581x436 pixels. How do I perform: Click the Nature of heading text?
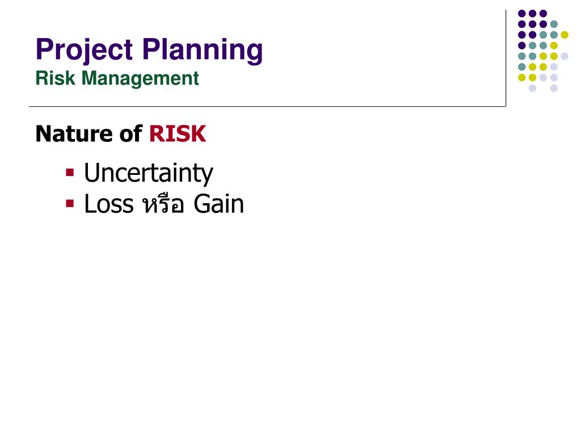(89, 133)
